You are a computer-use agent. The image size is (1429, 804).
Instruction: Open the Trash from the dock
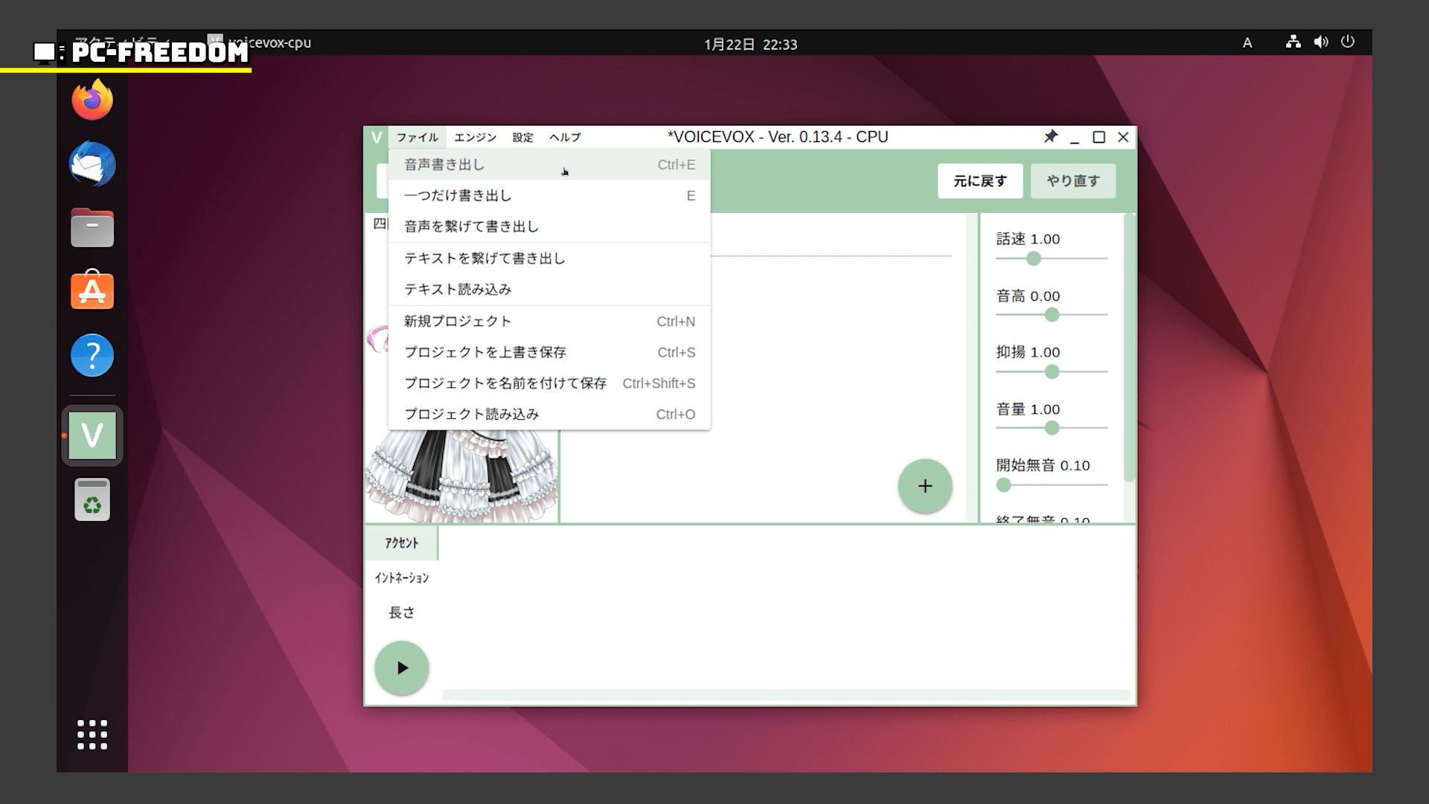92,500
